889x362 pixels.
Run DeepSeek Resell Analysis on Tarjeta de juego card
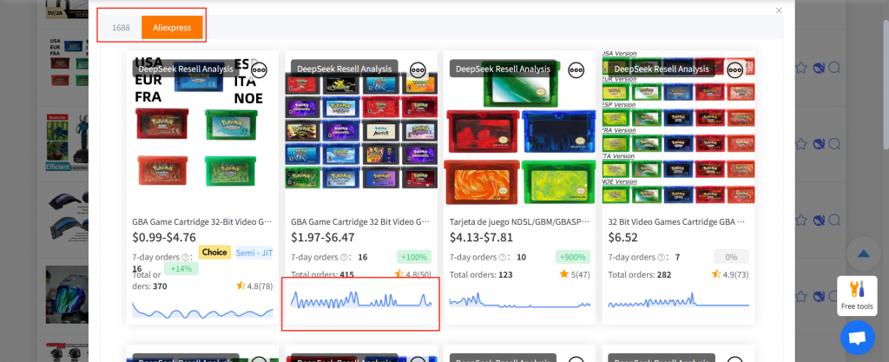(504, 69)
